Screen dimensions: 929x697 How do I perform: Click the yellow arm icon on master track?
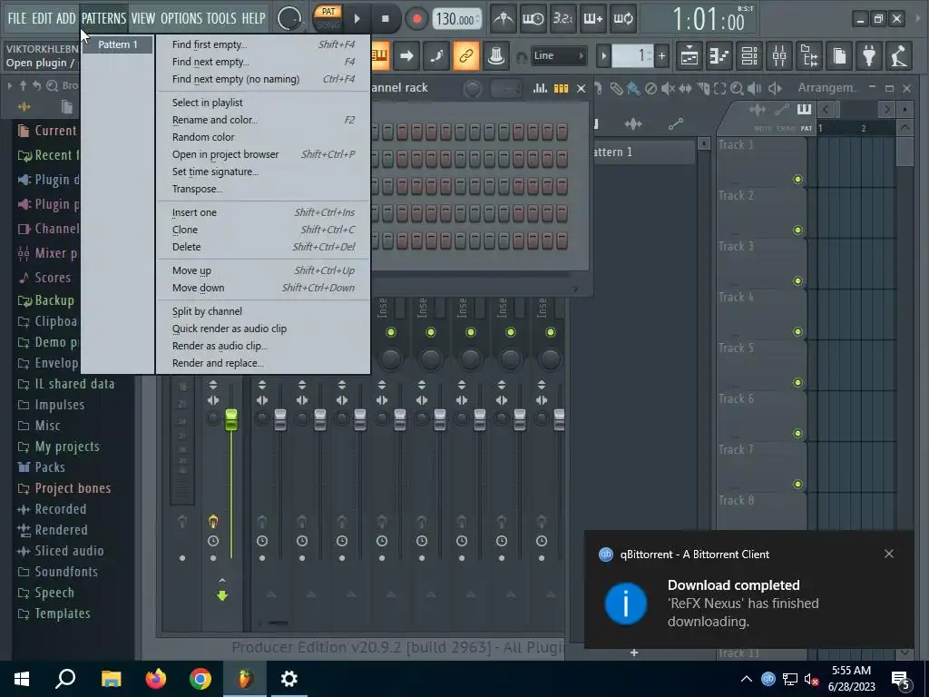point(213,522)
